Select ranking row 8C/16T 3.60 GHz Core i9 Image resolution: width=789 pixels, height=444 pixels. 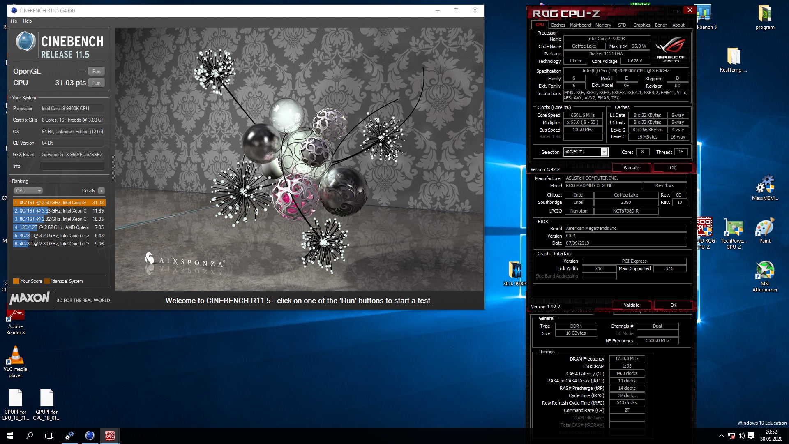(59, 203)
